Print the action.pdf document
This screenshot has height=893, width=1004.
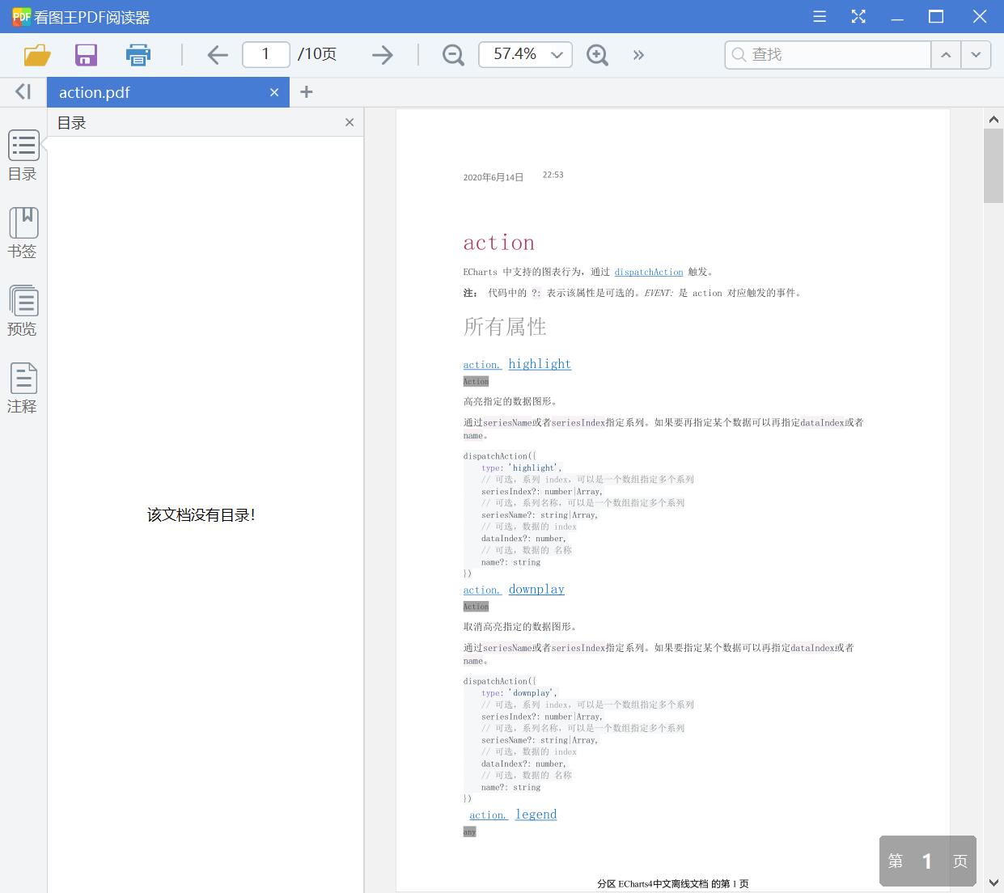coord(138,54)
